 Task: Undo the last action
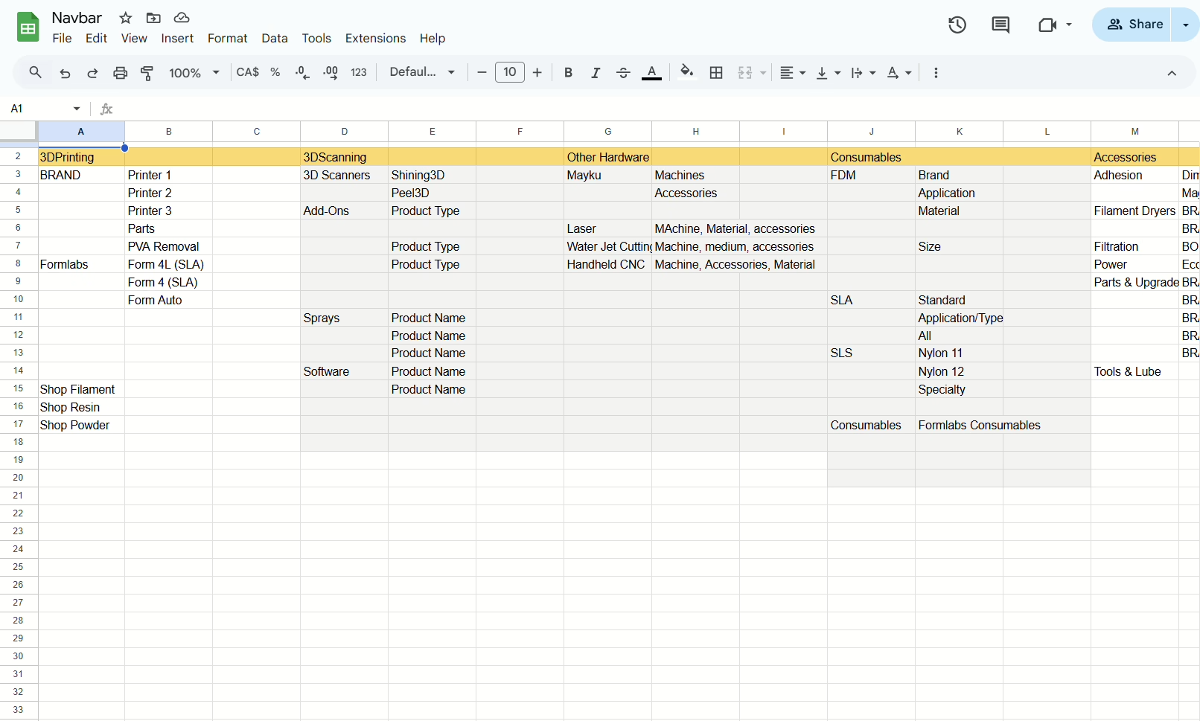point(65,73)
